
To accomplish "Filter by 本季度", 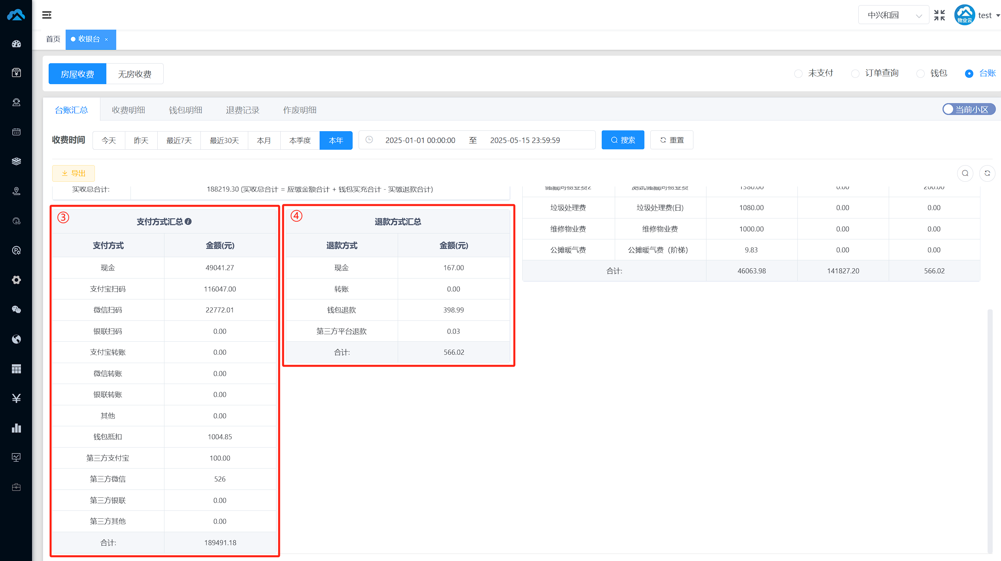I will (x=300, y=140).
